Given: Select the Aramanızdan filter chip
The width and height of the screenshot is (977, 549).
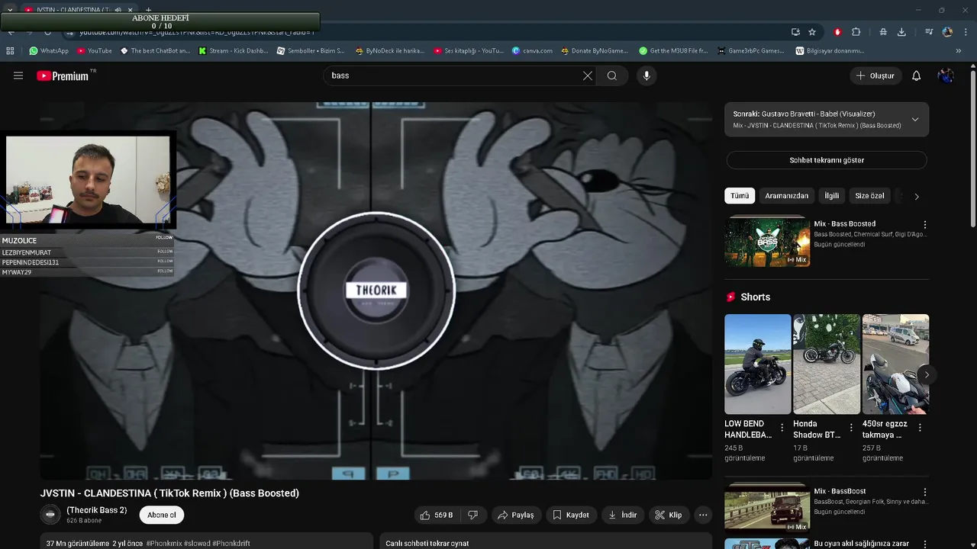Looking at the screenshot, I should point(786,196).
